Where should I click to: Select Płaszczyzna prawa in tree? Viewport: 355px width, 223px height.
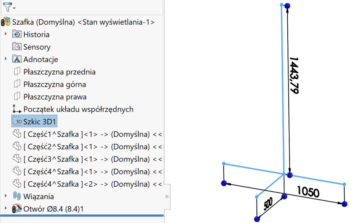click(x=55, y=97)
